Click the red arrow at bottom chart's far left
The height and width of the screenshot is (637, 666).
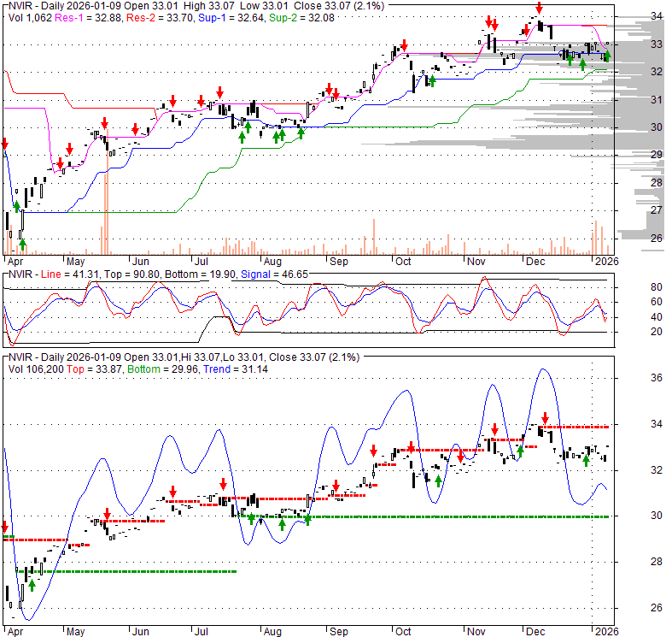(x=4, y=528)
